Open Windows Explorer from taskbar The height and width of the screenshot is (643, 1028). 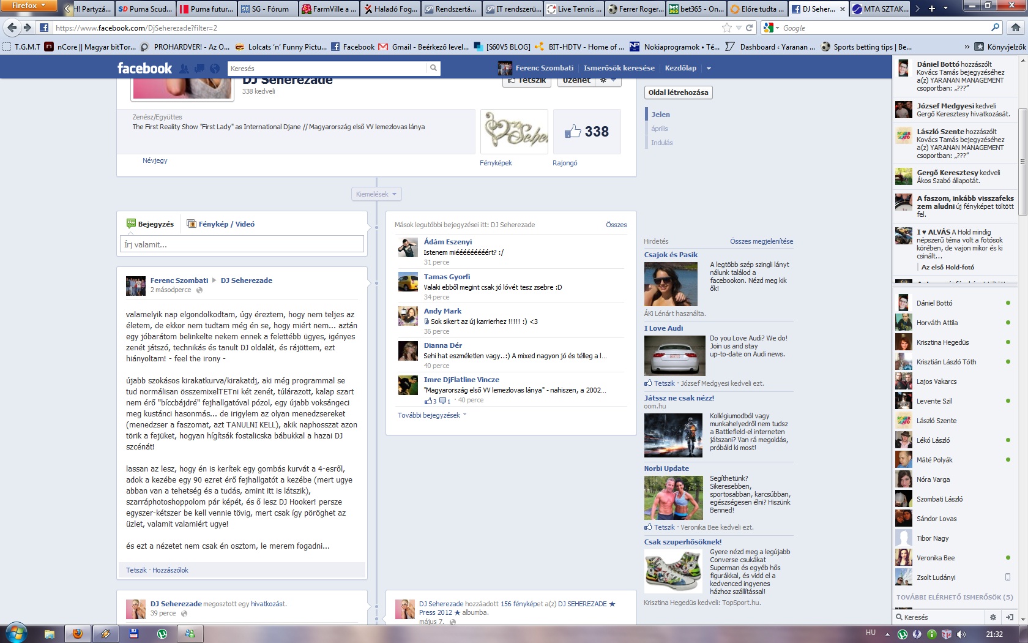tap(50, 634)
